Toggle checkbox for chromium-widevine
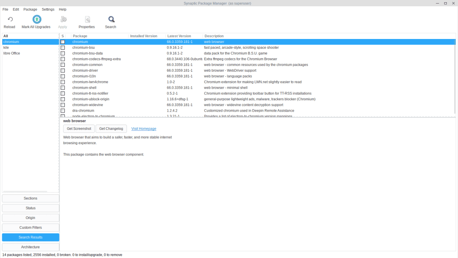 63,105
